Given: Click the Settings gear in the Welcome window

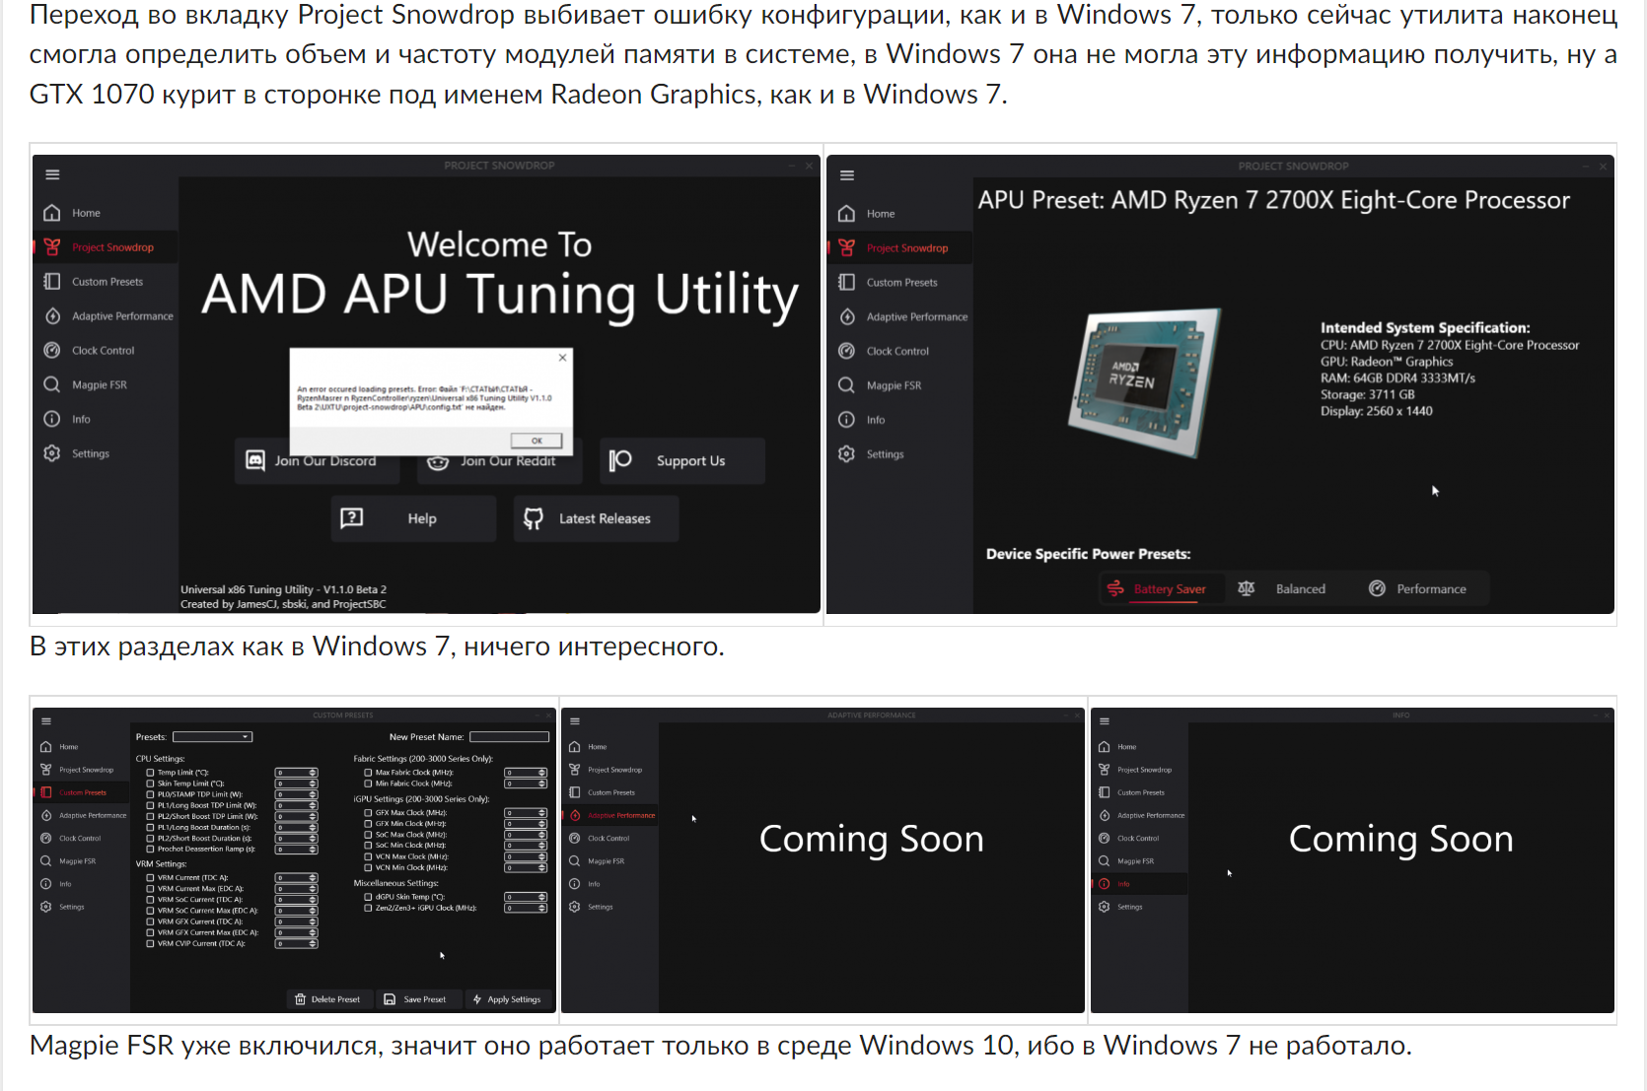Looking at the screenshot, I should tap(52, 453).
